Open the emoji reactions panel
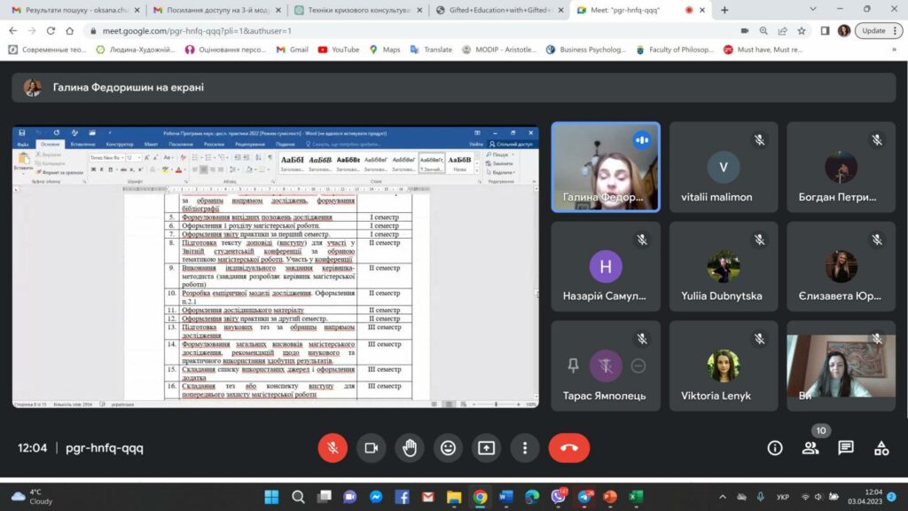Viewport: 908px width, 511px height. pyautogui.click(x=448, y=448)
